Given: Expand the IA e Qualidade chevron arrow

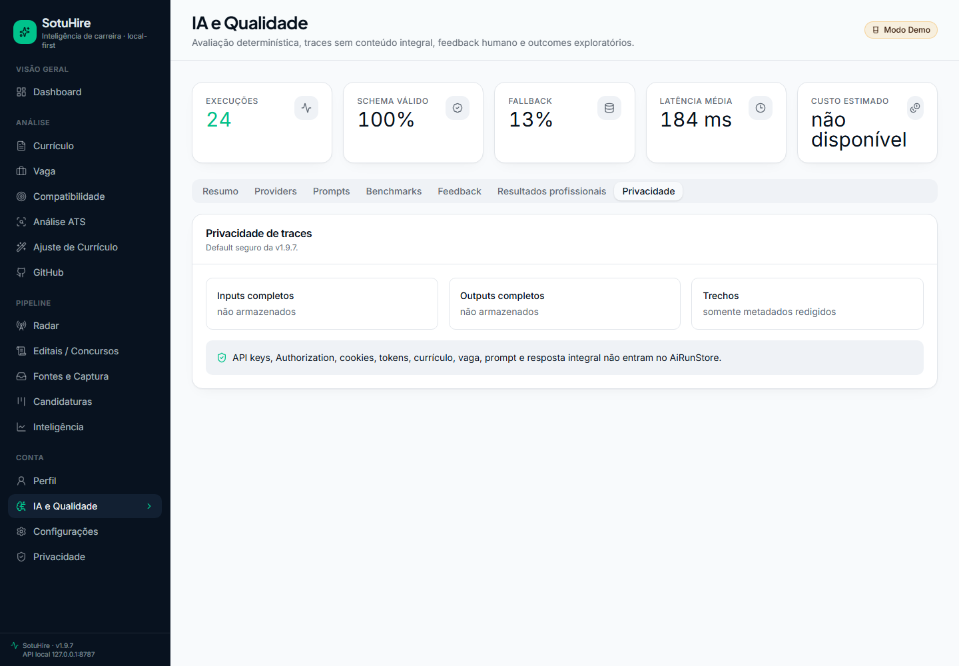Looking at the screenshot, I should 149,506.
